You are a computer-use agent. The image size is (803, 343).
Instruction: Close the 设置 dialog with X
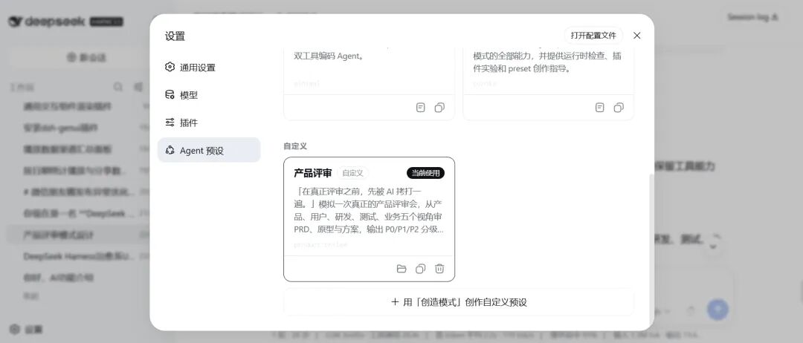[636, 36]
